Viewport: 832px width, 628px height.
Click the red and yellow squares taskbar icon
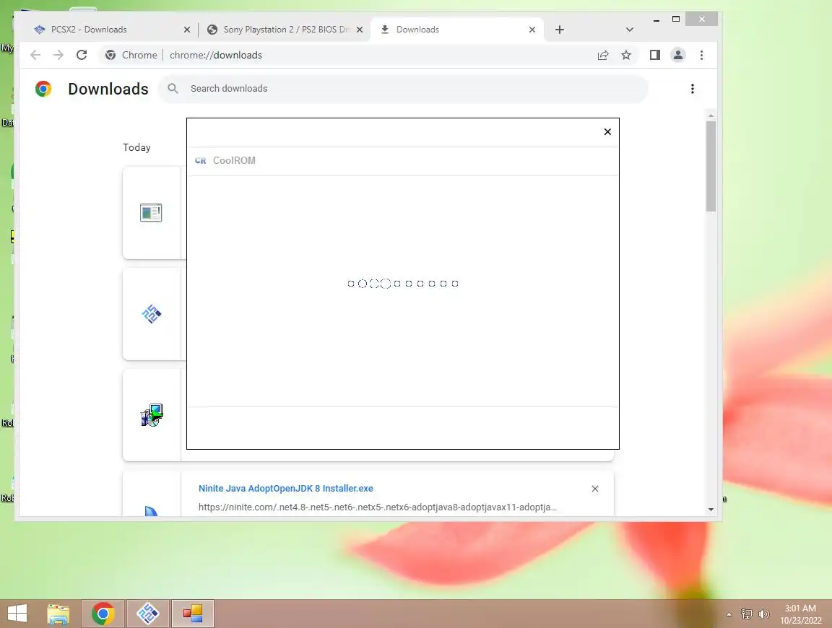[193, 614]
